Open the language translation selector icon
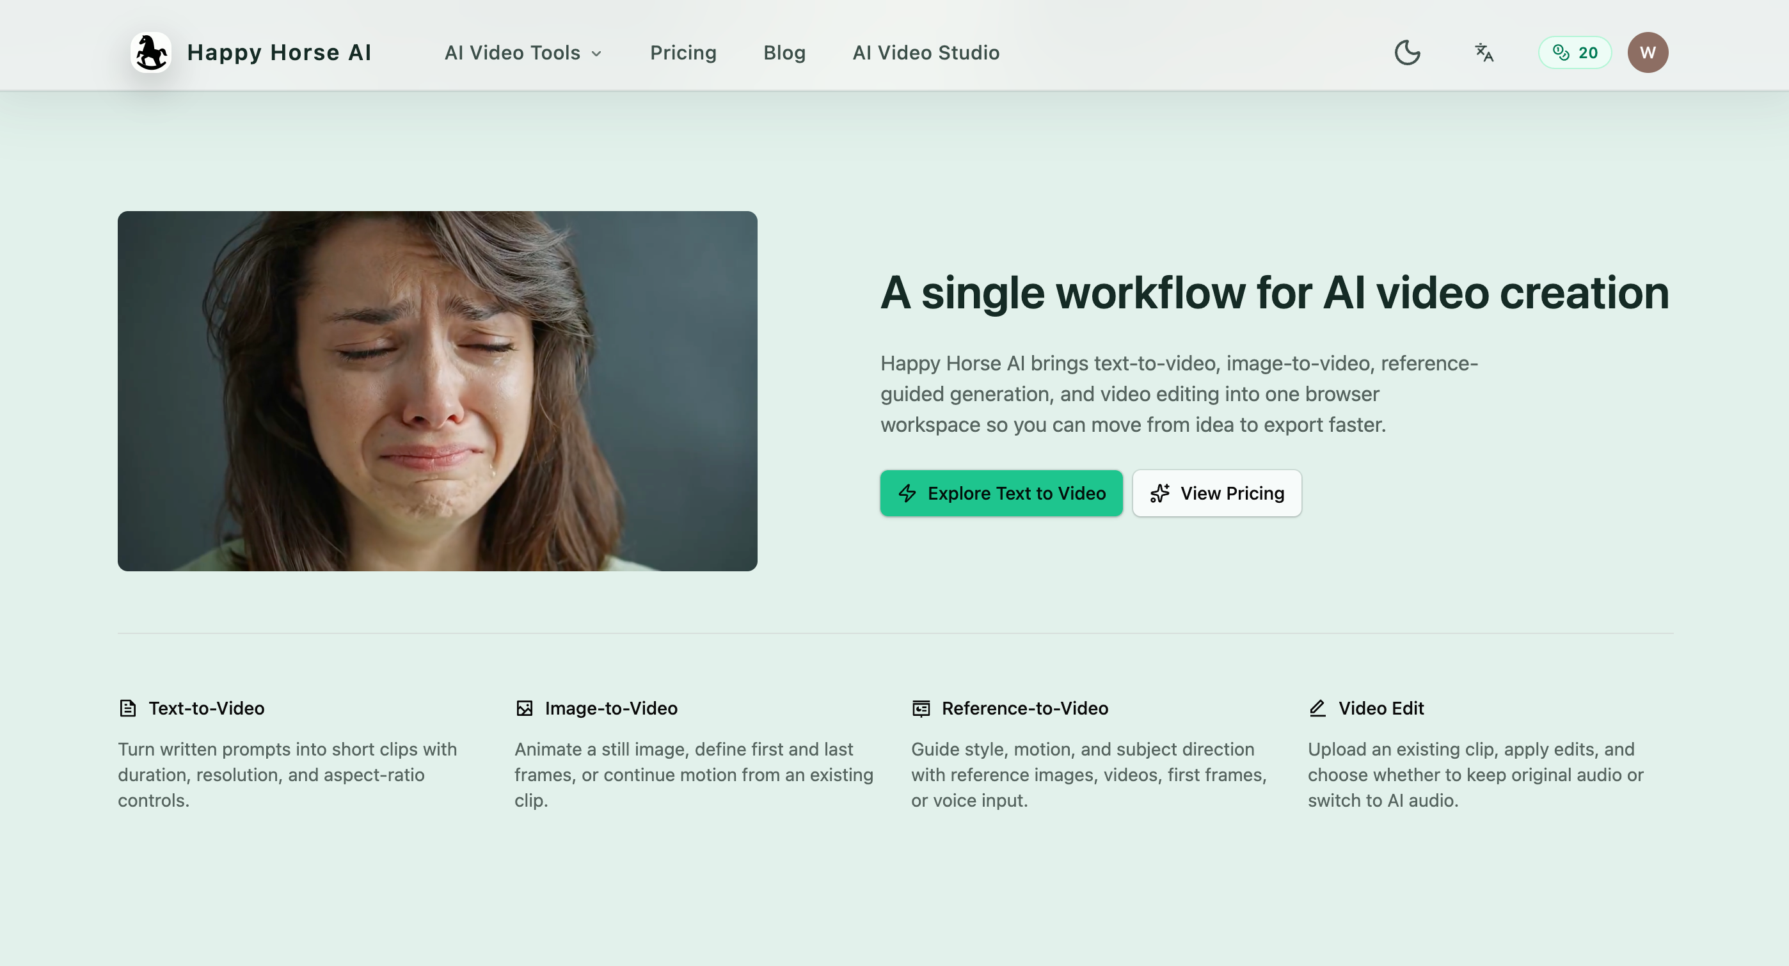 click(1484, 53)
